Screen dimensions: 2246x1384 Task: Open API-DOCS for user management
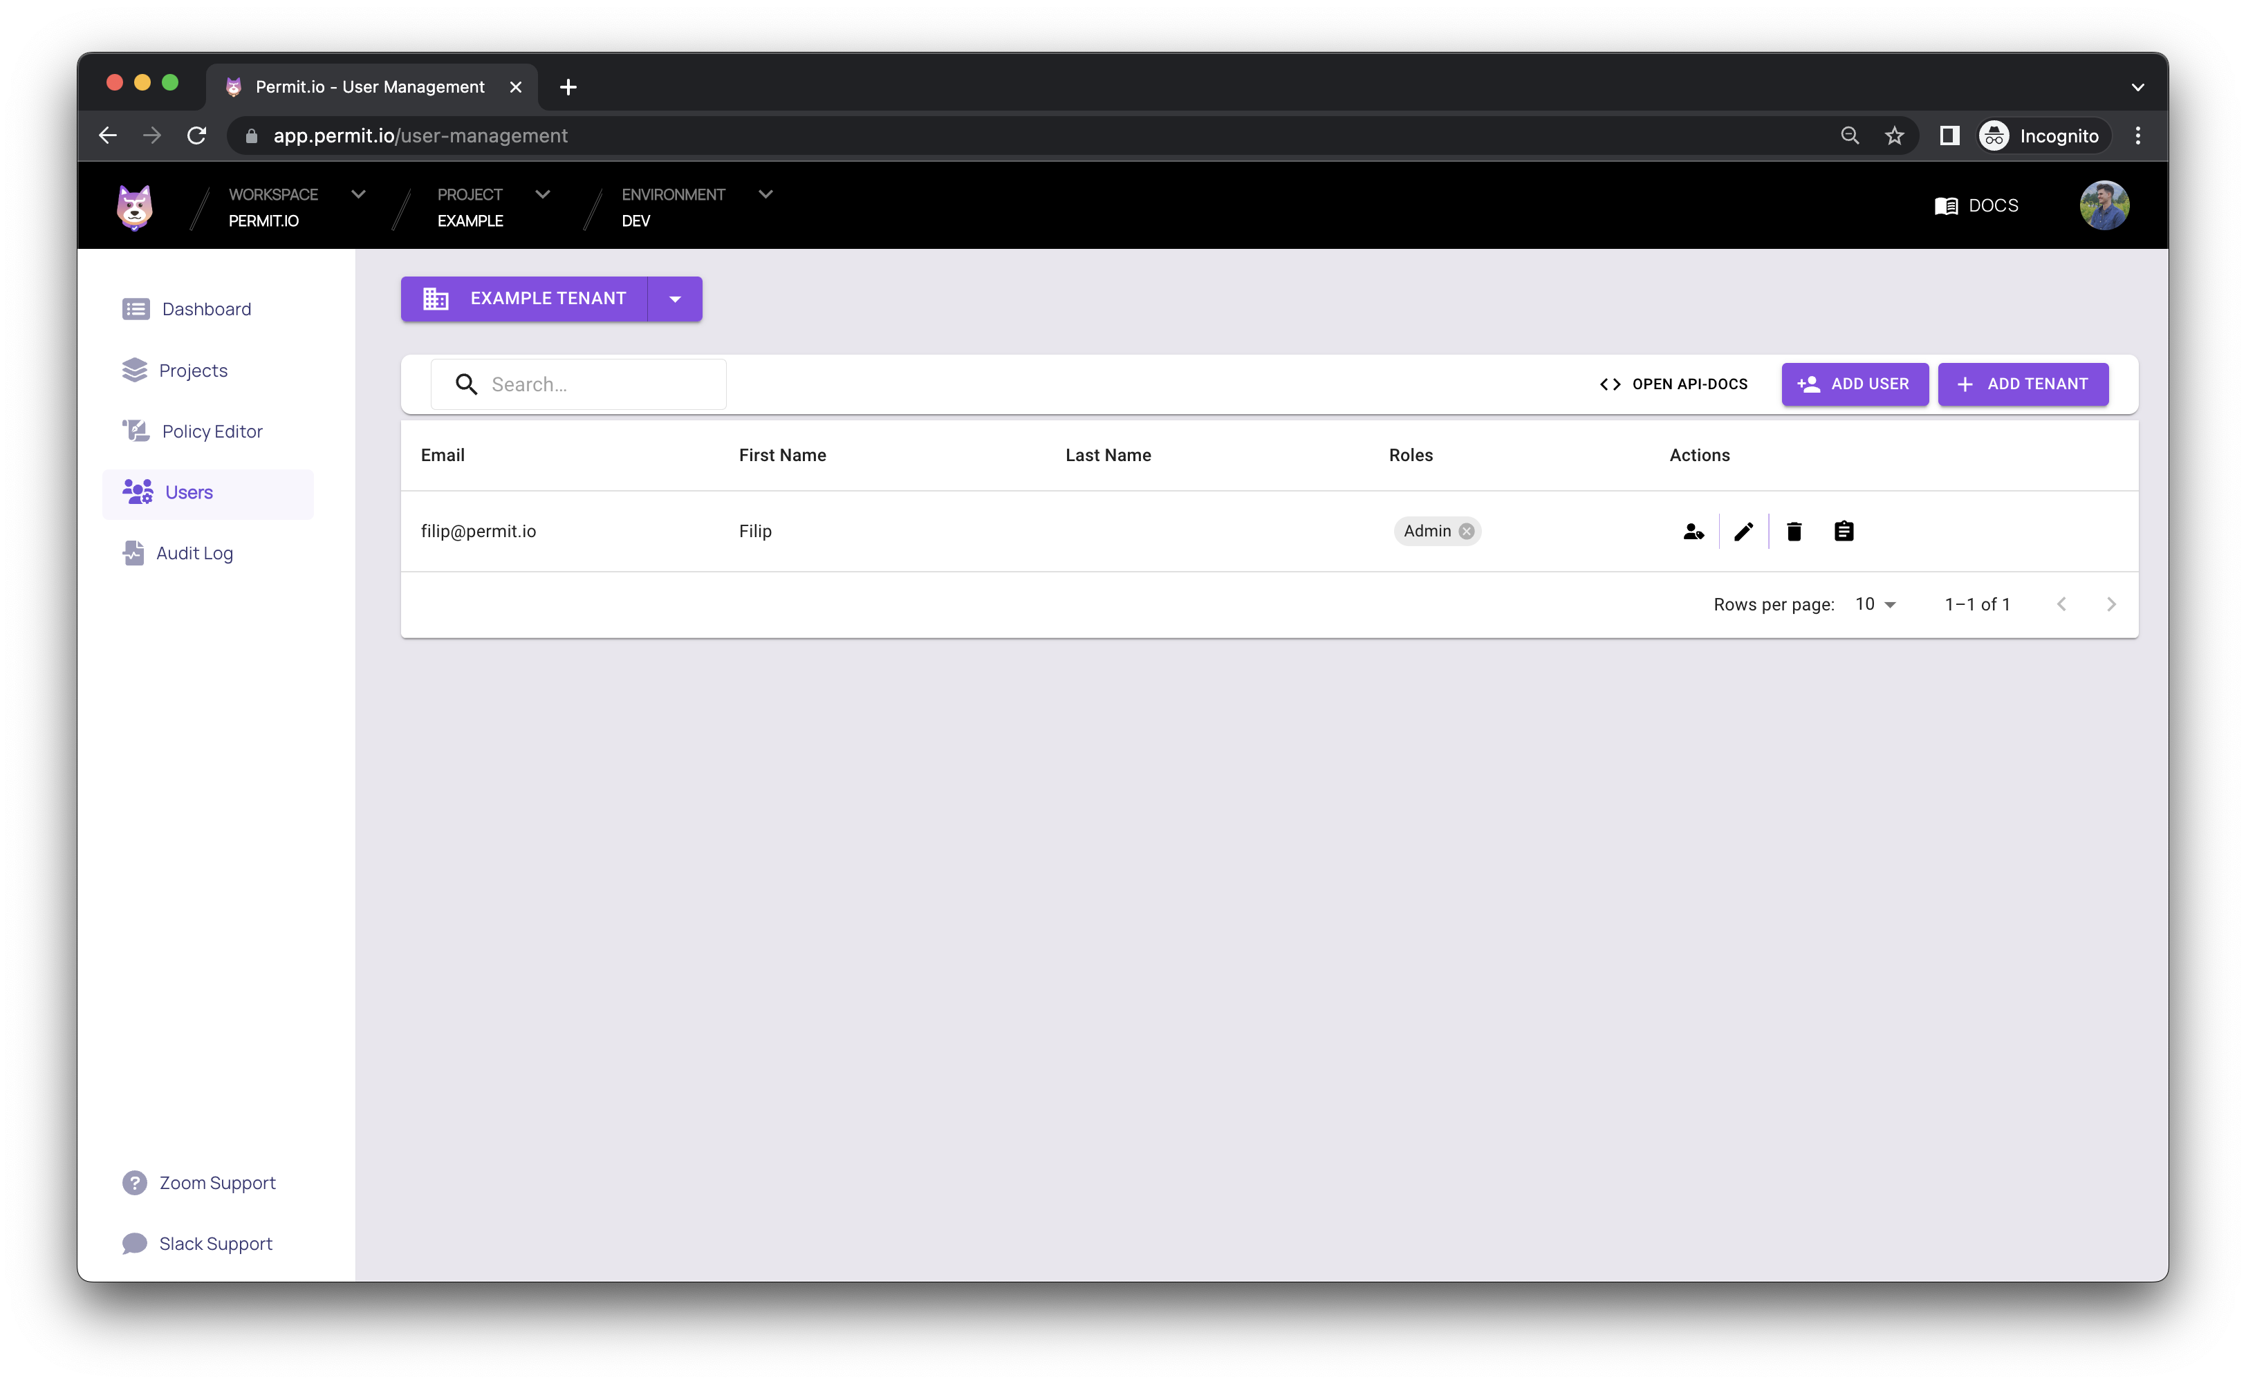coord(1673,383)
